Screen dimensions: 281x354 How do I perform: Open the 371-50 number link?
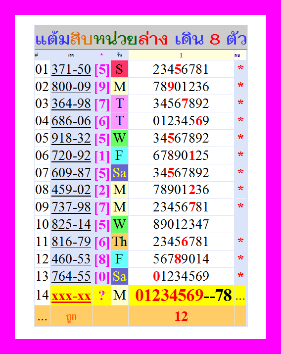coord(71,69)
